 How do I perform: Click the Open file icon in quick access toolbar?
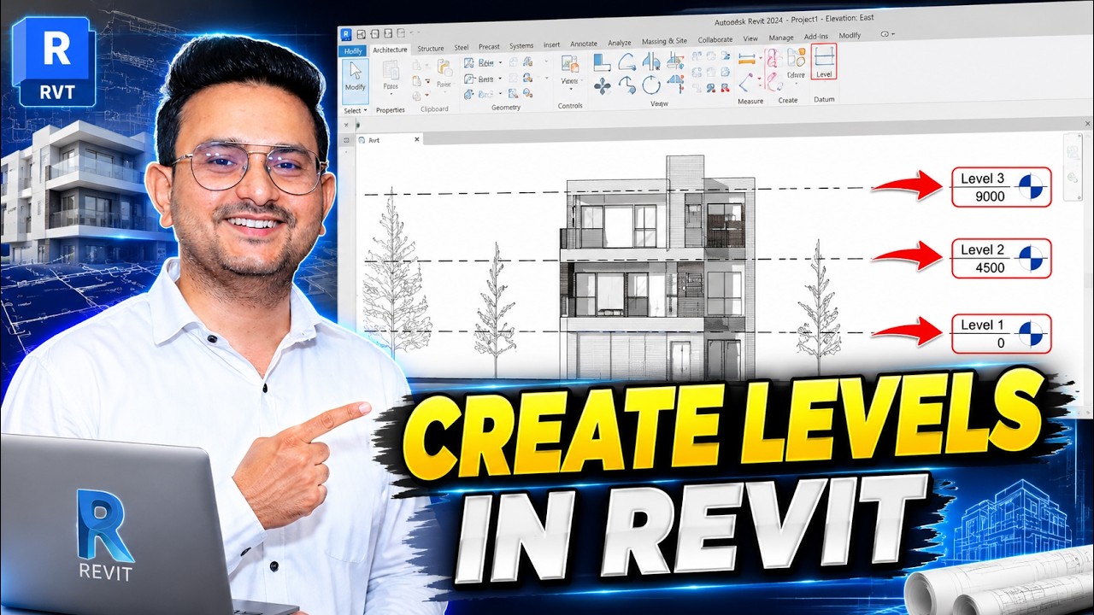[361, 34]
